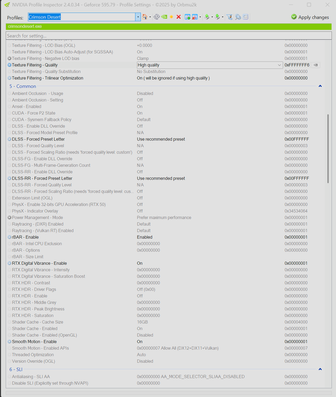Click the Prefer maximum performance value
The image size is (336, 397).
pos(164,217)
